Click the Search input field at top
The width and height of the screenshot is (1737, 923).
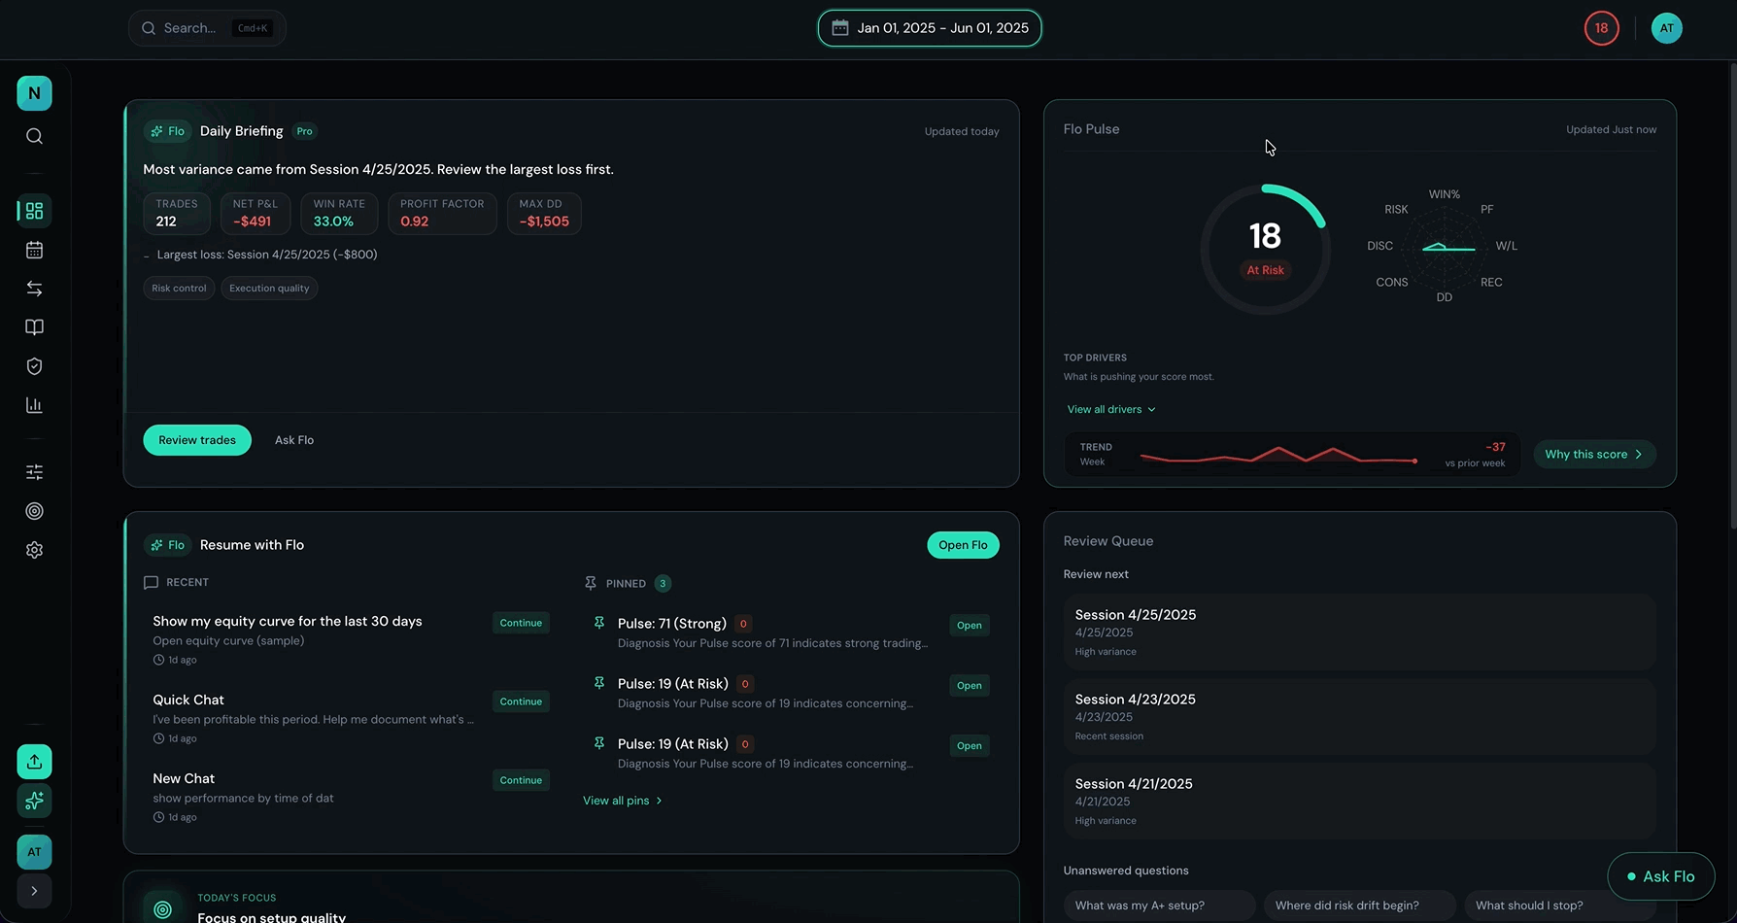206,27
